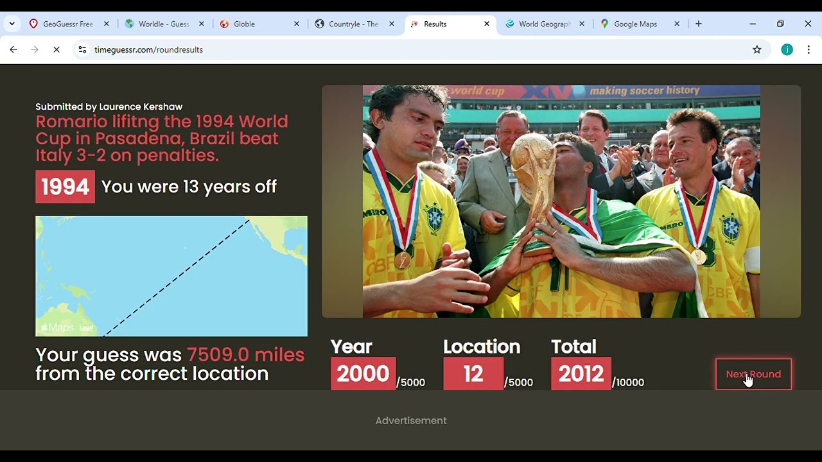Viewport: 822px width, 462px height.
Task: Click 'Submitted by Laurence Kershaw' text
Action: [109, 107]
